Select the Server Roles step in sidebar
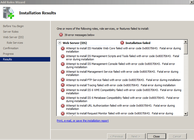The height and width of the screenshot is (140, 194). pyautogui.click(x=11, y=32)
